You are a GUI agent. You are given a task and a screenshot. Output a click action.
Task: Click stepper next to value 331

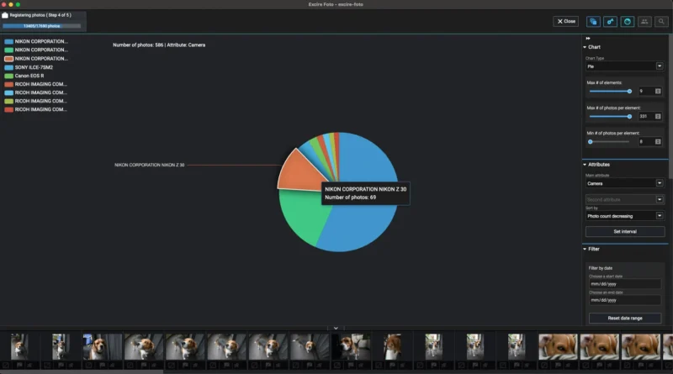(658, 117)
